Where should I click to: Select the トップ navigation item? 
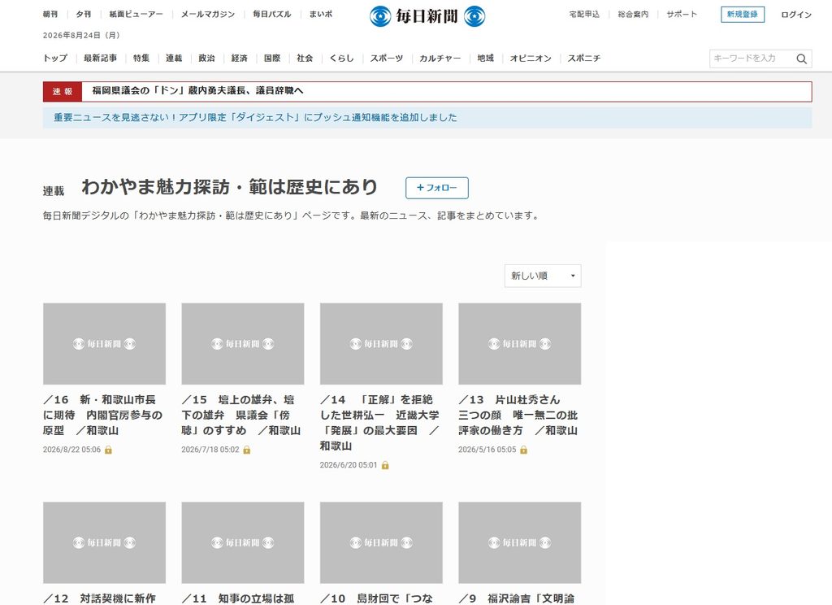point(55,58)
